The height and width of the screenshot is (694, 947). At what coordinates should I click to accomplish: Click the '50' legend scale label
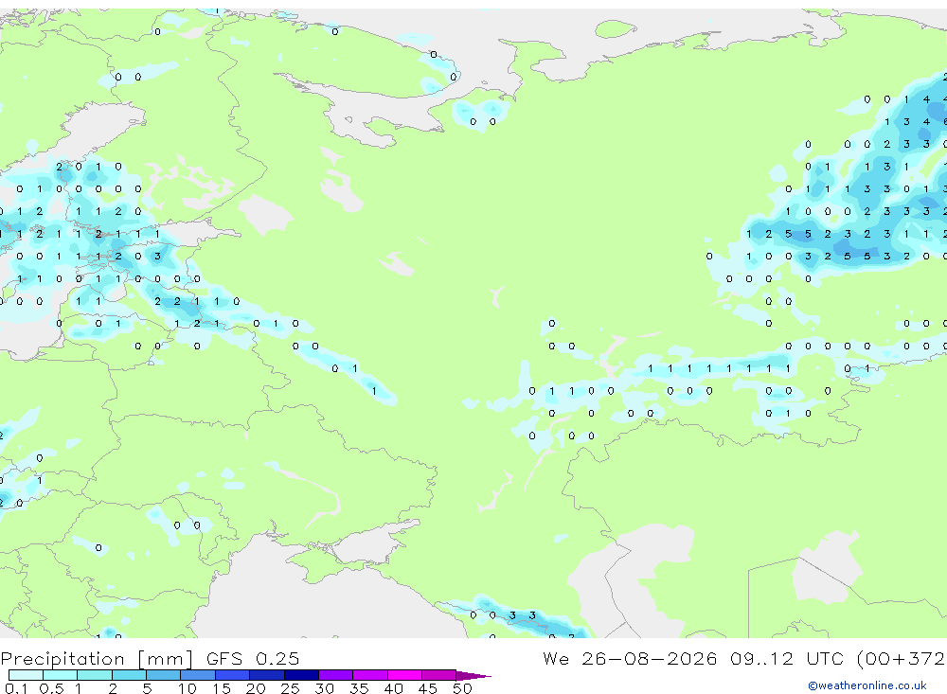[462, 688]
